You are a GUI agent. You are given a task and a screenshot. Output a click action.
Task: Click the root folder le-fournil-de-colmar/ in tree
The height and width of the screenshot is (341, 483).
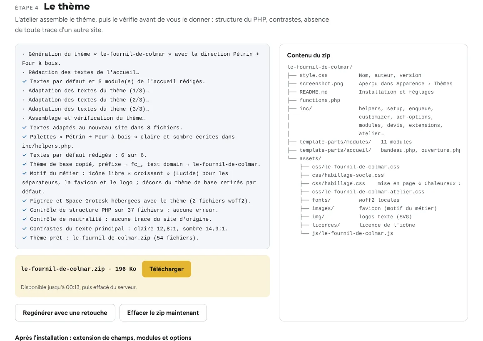pyautogui.click(x=320, y=67)
